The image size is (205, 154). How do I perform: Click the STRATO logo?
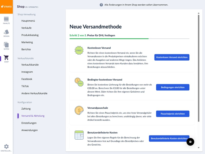(x=6, y=7)
